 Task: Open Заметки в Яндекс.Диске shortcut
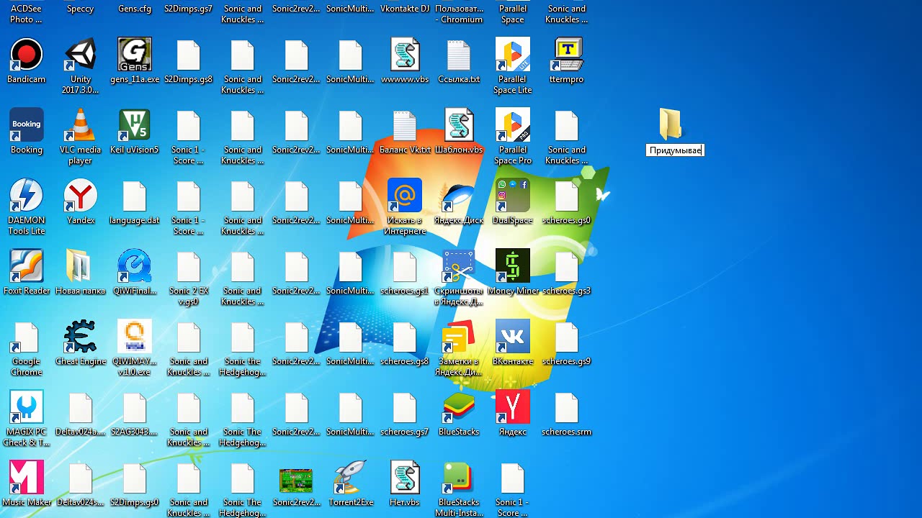pos(459,337)
